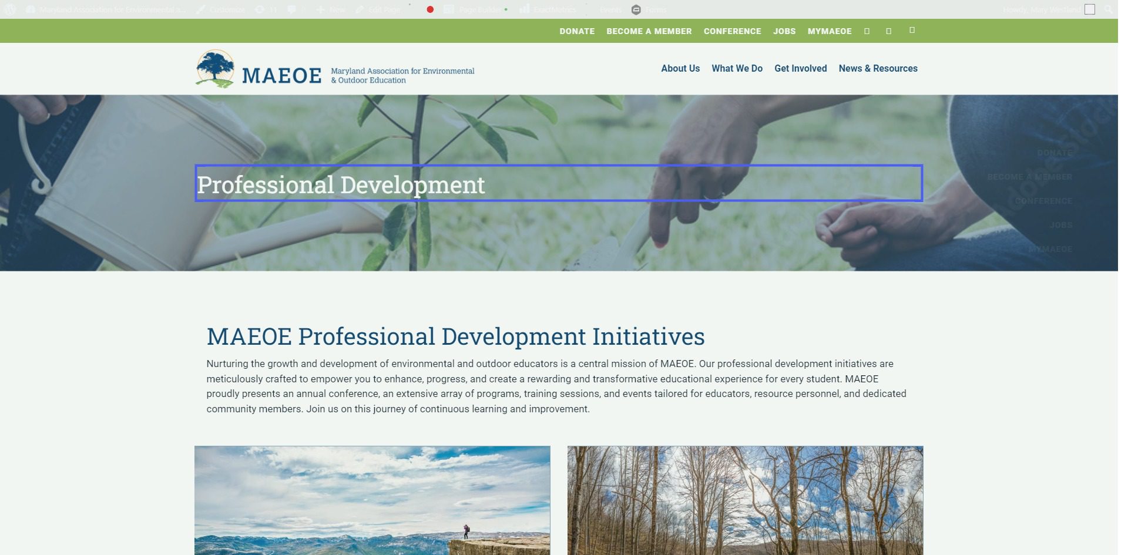
Task: Click the WordPress logo in admin bar
Action: pyautogui.click(x=10, y=9)
